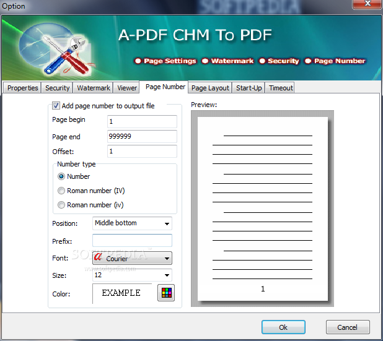Confirm settings with the Ok button

click(x=283, y=327)
